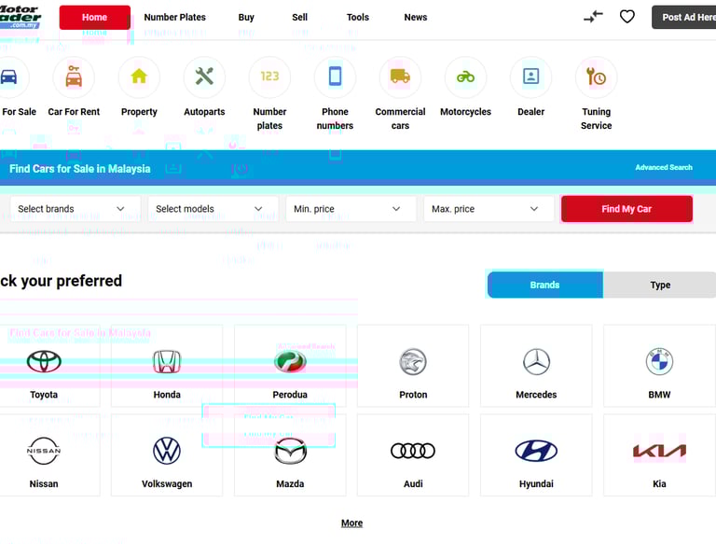Select the Mercedes brand logo
Image resolution: width=716 pixels, height=544 pixels.
coord(536,362)
